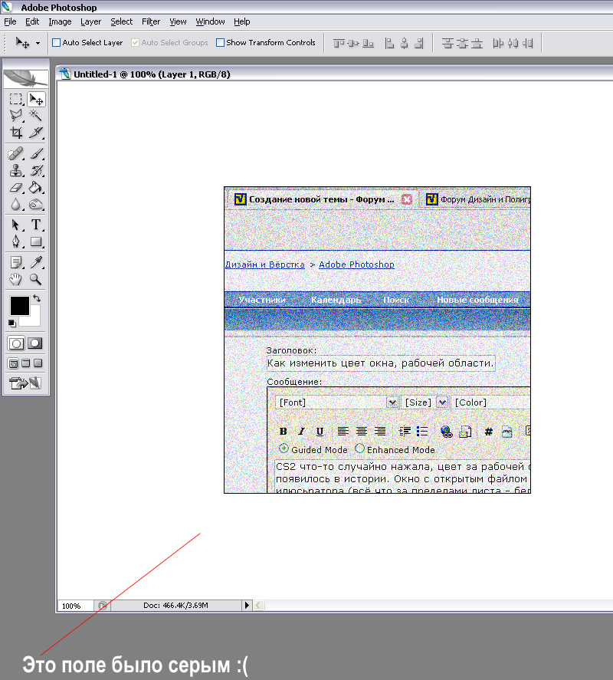
Task: Swap foreground and background colors
Action: tap(37, 298)
